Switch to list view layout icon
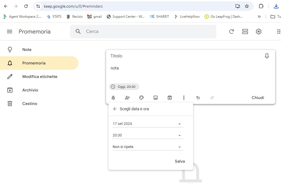Screen dimensions: 281x184 tap(245, 32)
